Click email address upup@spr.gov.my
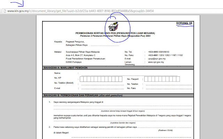223x139 pixels. [x=156, y=59]
